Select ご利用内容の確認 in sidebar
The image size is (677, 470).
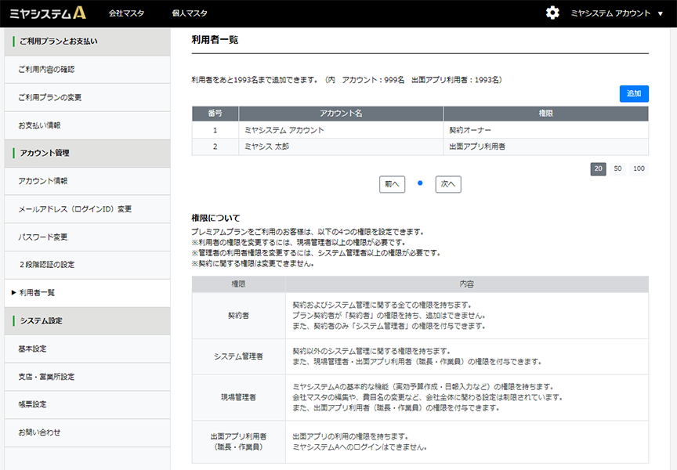point(87,70)
